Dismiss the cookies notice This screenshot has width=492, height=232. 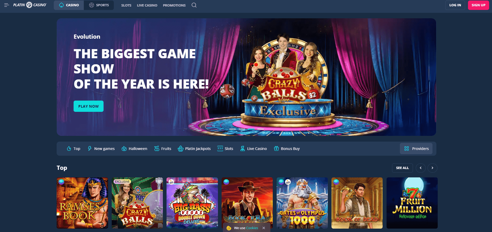[x=264, y=228]
